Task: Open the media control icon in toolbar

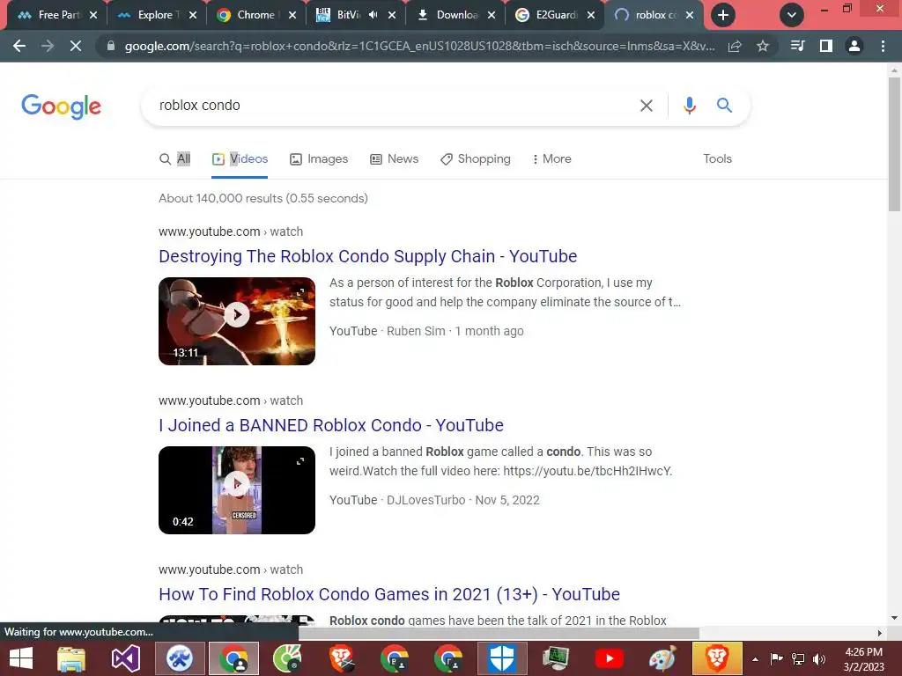Action: [798, 46]
